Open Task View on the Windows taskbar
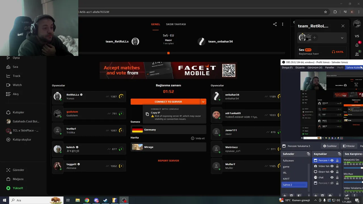 pyautogui.click(x=68, y=200)
